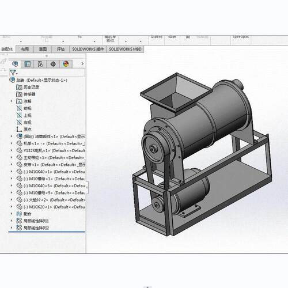Expand the 机架<1> component
This screenshot has width=288, height=288.
point(12,143)
